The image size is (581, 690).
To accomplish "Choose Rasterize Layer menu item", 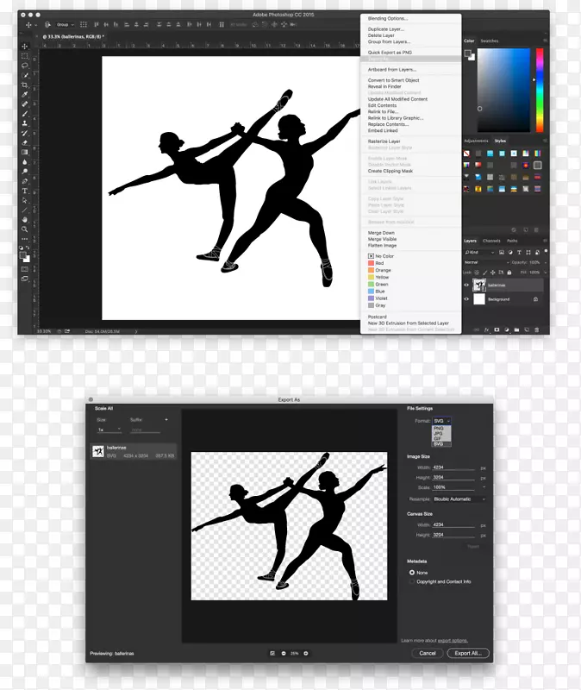I will 384,141.
